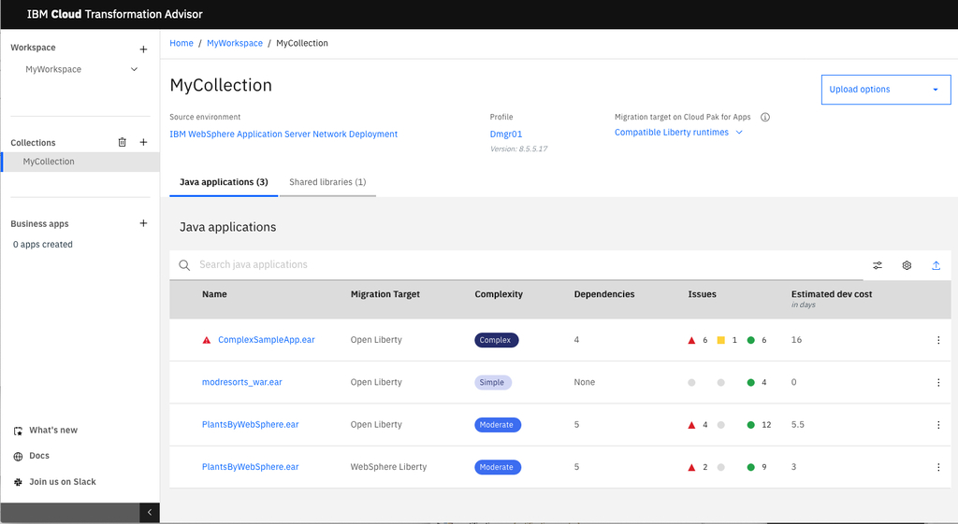Click the 0 apps created text
958x524 pixels.
point(43,245)
